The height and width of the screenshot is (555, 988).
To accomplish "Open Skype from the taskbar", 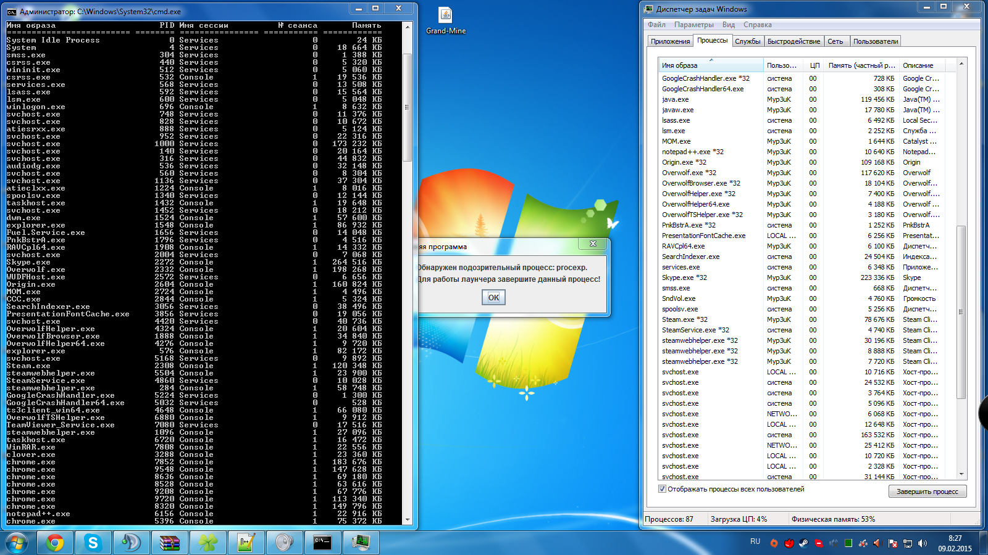I will 93,543.
